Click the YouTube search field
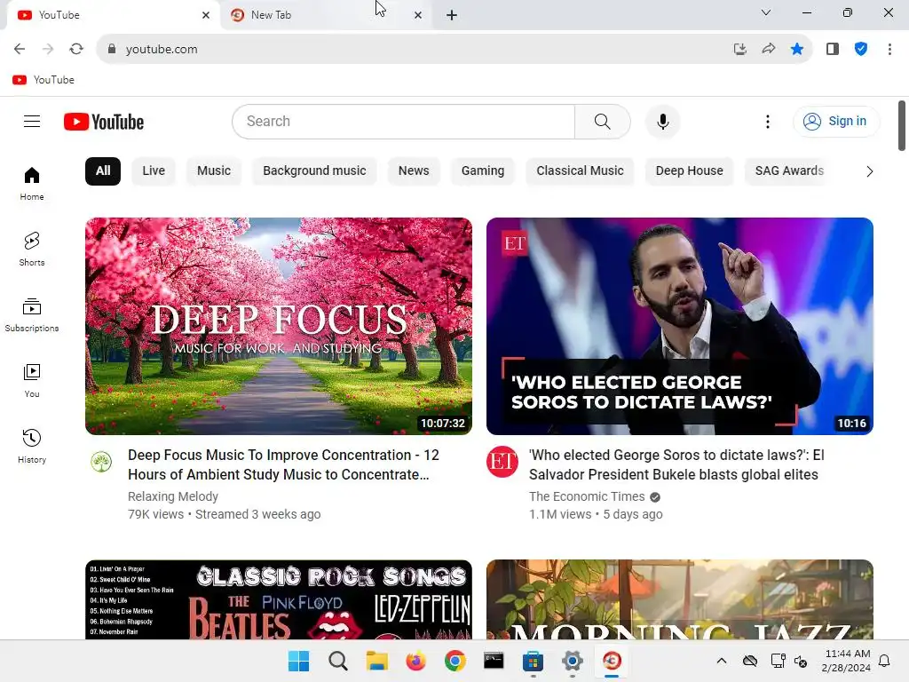Screen dimensions: 909x682 [x=404, y=121]
